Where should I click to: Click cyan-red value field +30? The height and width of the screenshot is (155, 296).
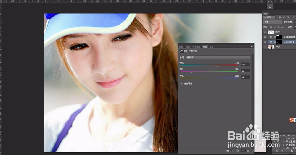[x=245, y=64]
